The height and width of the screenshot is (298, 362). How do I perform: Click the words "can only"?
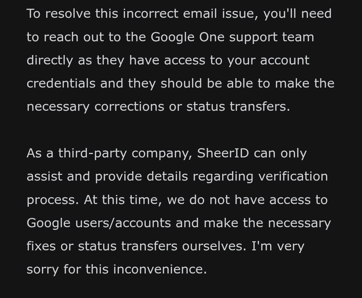280,153
